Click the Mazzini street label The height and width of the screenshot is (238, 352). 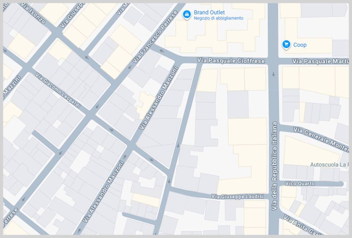(12, 86)
